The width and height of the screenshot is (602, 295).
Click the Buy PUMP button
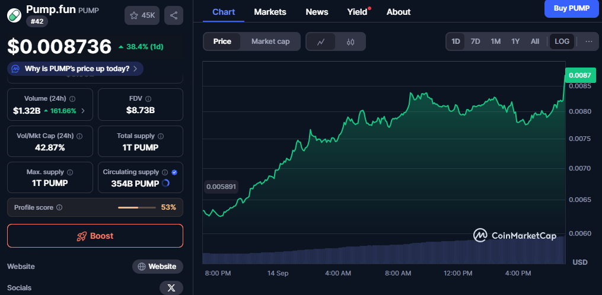[x=571, y=8]
